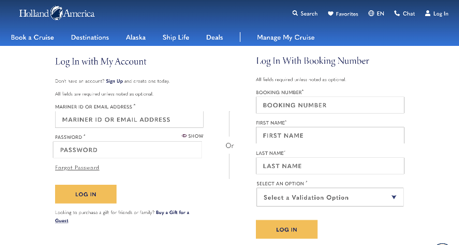
Task: Focus the Last Name field
Action: (330, 166)
